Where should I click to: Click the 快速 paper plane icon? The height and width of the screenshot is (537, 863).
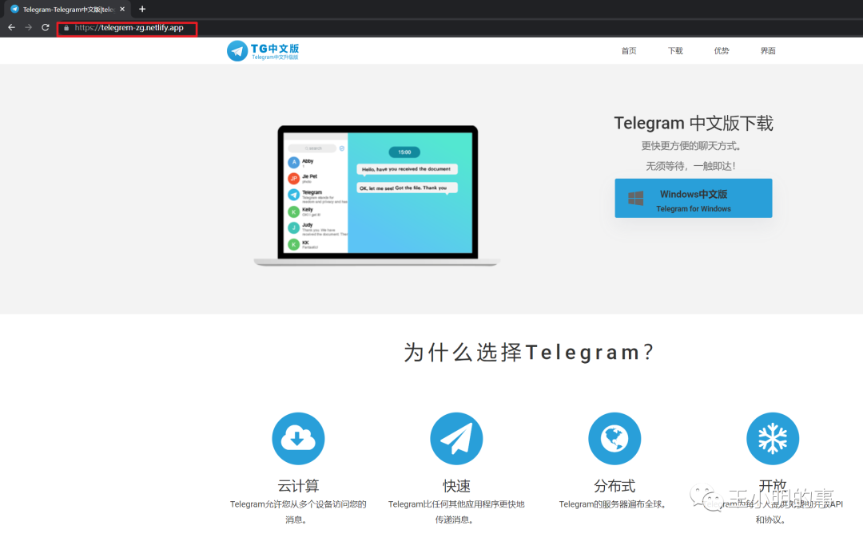click(x=456, y=439)
